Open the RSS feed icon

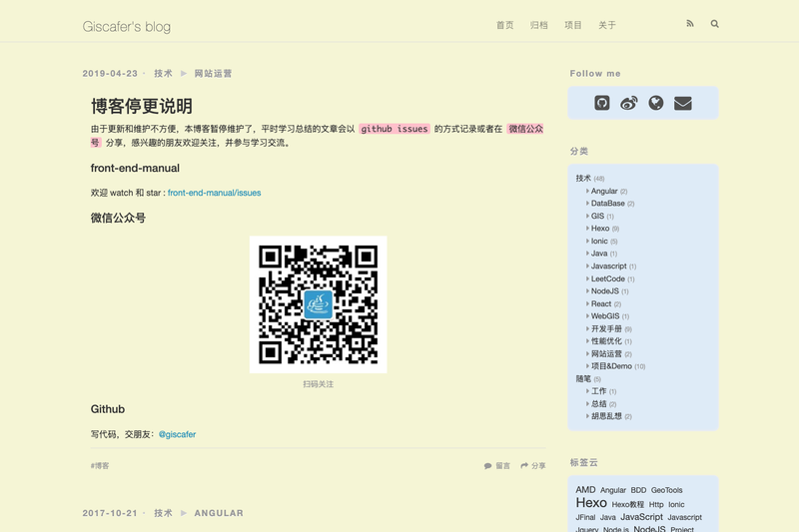pos(690,23)
